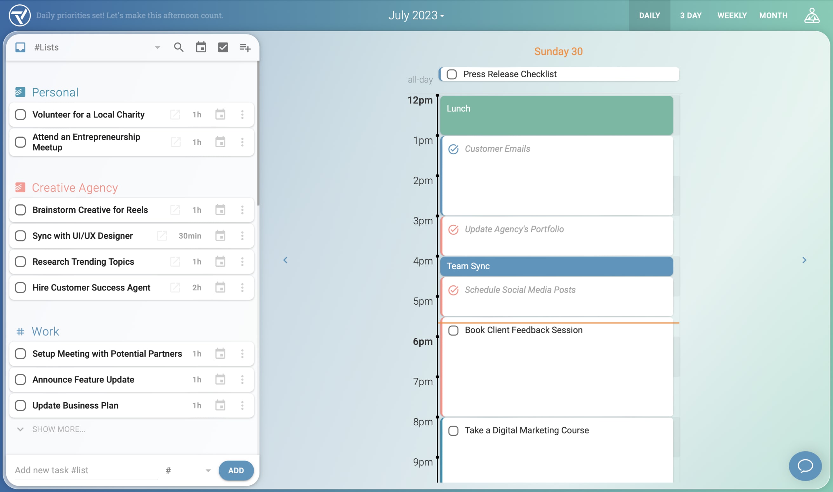
Task: Click the add new list icon
Action: click(245, 48)
